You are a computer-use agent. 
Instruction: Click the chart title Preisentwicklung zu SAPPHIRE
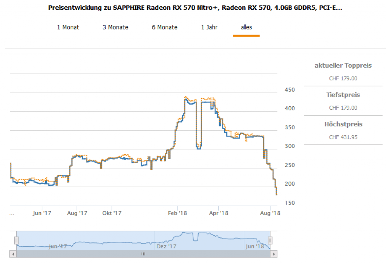195,8
